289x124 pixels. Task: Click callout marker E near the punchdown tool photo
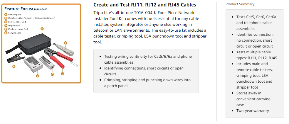65,43
